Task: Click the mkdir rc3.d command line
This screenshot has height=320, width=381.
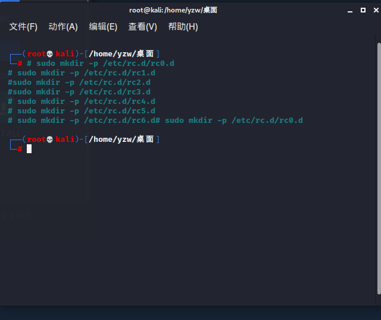Action: [79, 92]
